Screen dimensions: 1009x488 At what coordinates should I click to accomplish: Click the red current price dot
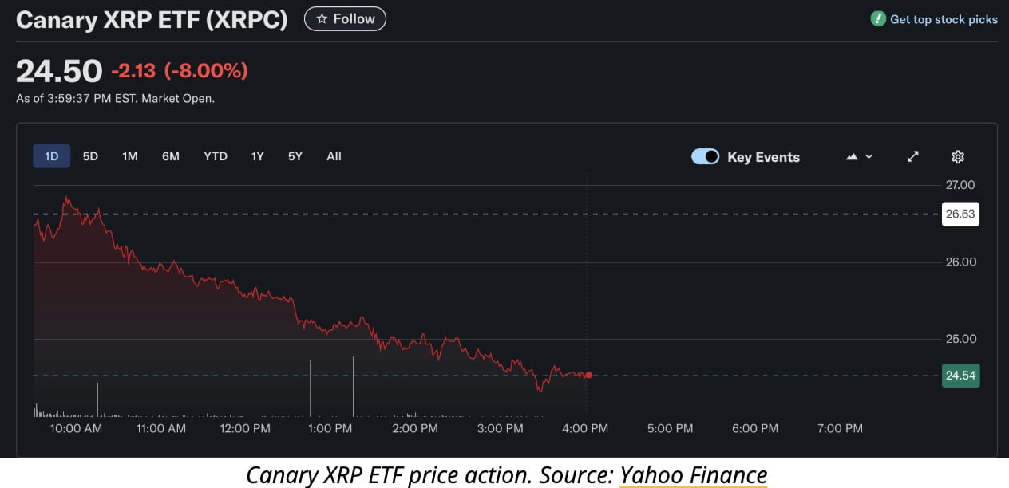pyautogui.click(x=588, y=375)
